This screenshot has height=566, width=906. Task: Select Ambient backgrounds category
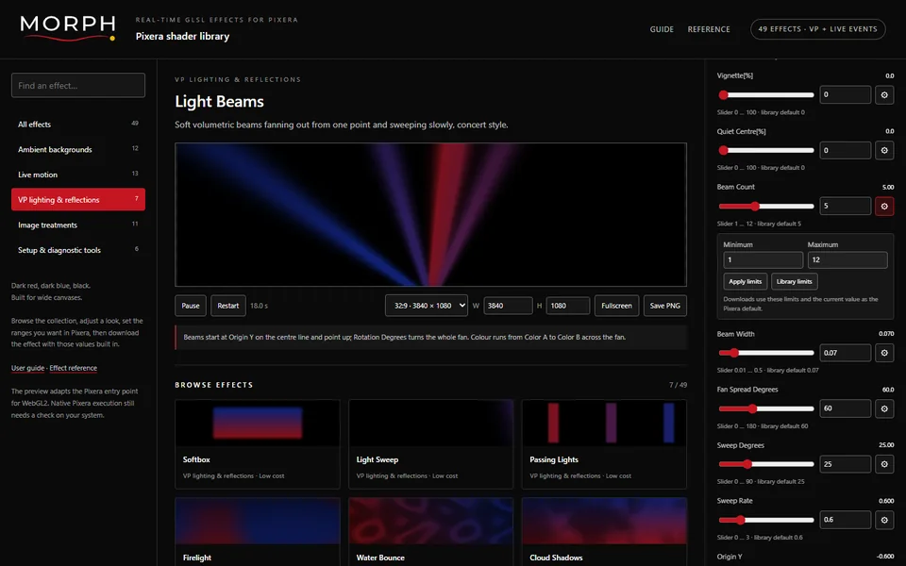78,149
